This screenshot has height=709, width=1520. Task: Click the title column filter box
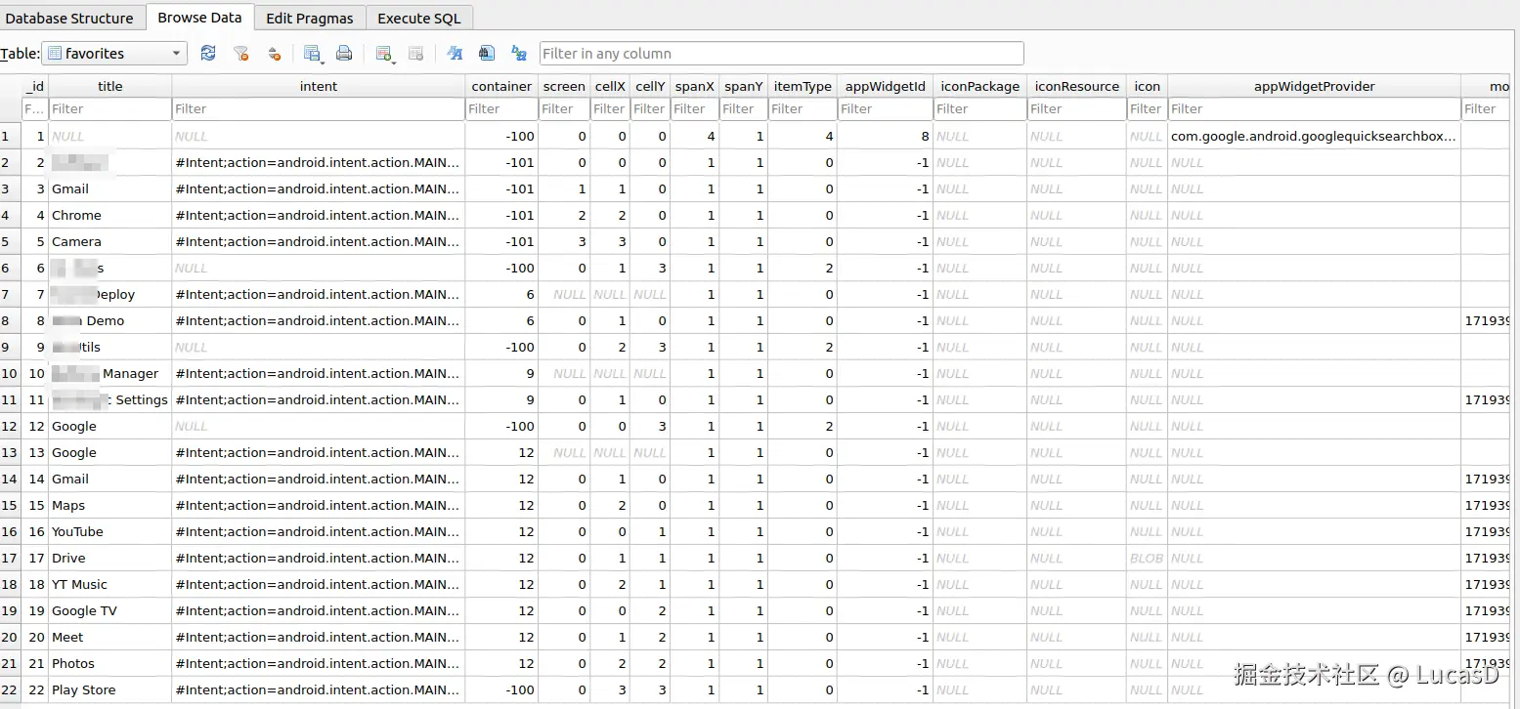[x=109, y=108]
